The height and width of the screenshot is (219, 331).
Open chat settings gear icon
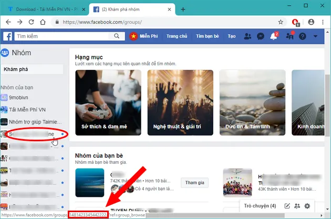pyautogui.click(x=307, y=206)
